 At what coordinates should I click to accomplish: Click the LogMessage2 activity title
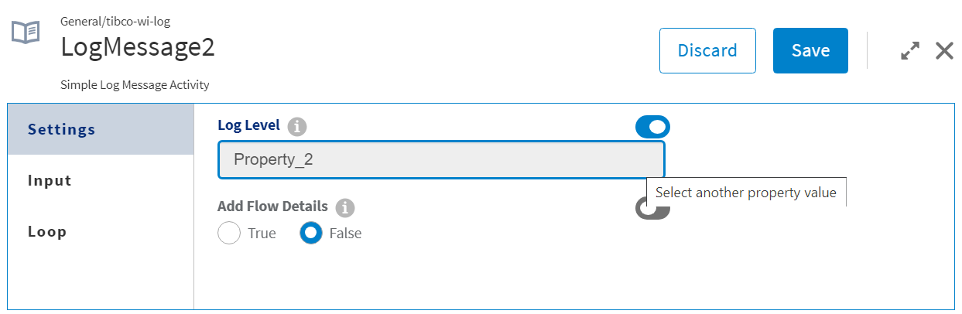coord(138,48)
